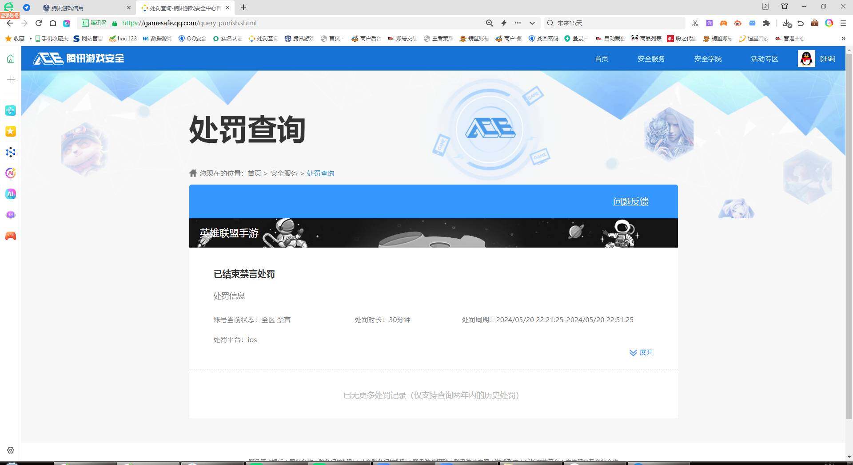Select the 处罚查询-腾讯游戏安全中心 tab
This screenshot has width=853, height=465.
click(x=185, y=8)
